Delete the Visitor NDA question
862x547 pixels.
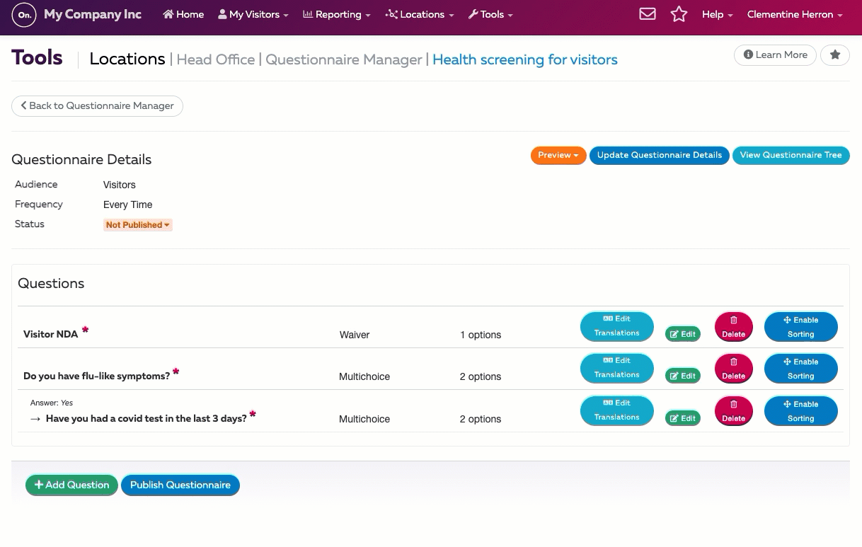point(733,327)
